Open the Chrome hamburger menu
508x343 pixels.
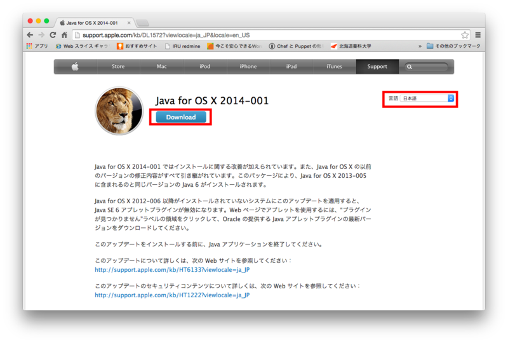click(x=478, y=35)
